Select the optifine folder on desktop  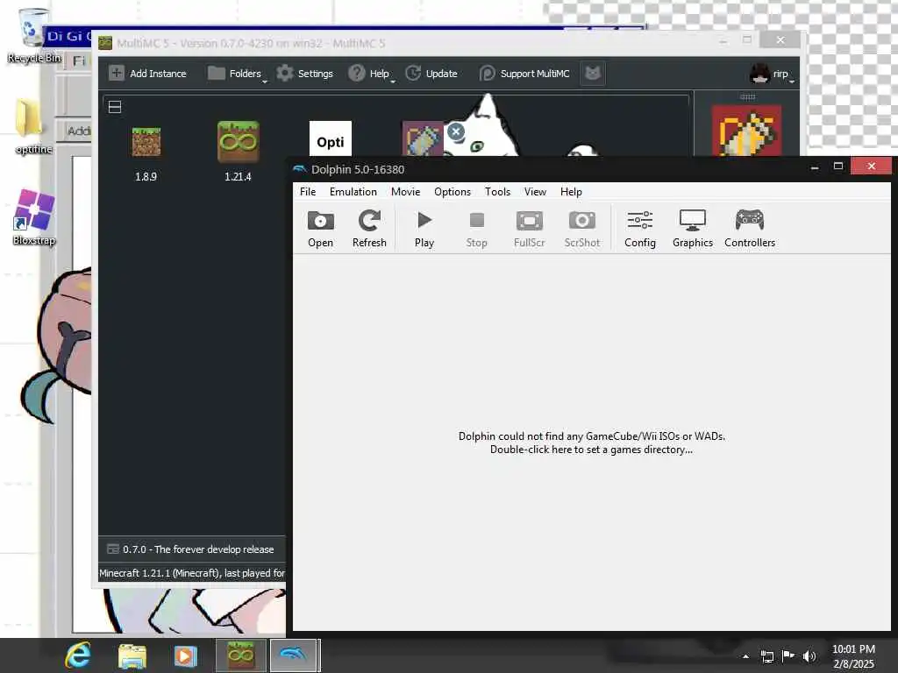tap(33, 126)
